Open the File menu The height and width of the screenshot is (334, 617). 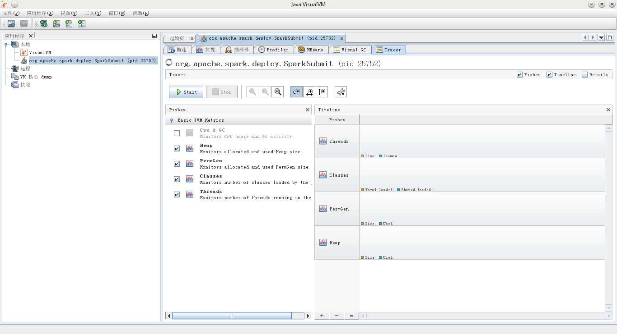12,13
